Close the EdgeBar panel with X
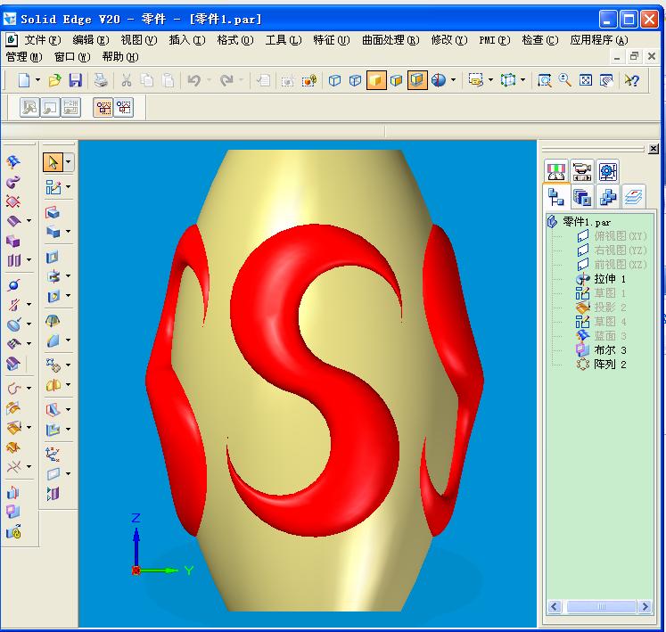Viewport: 666px width, 632px height. (x=654, y=149)
